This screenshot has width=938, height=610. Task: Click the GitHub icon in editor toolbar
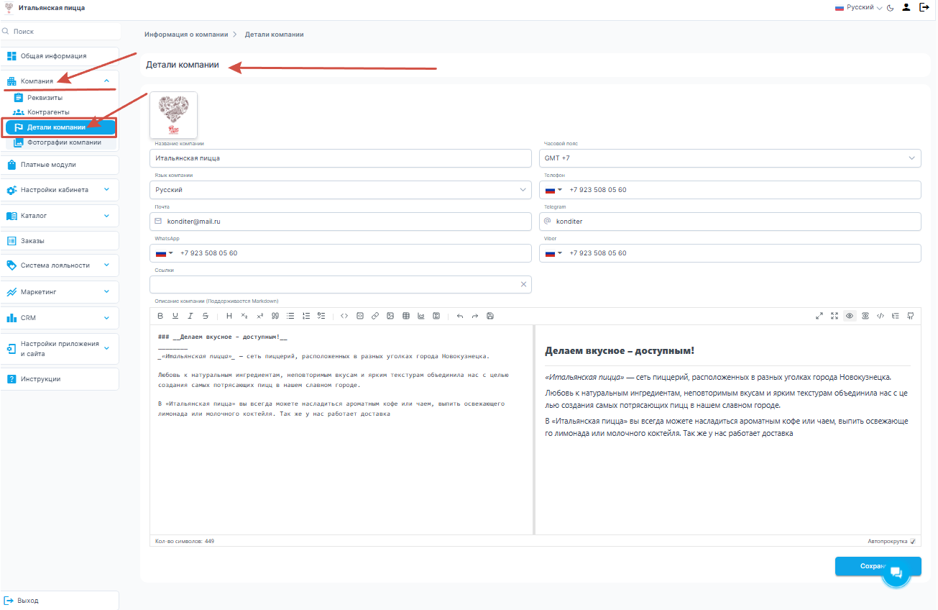[x=911, y=316]
